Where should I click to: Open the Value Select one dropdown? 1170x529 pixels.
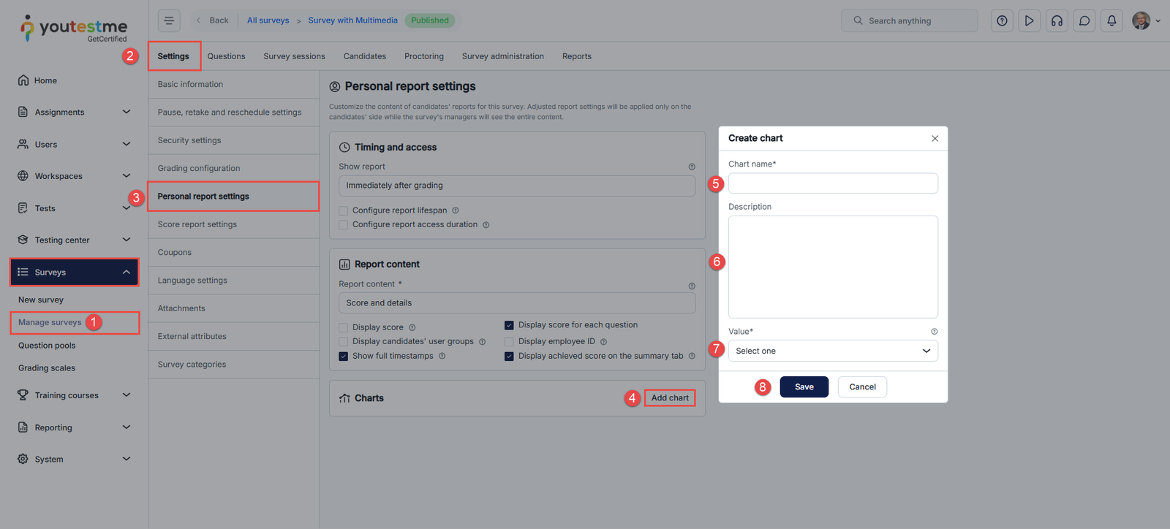[x=833, y=351]
